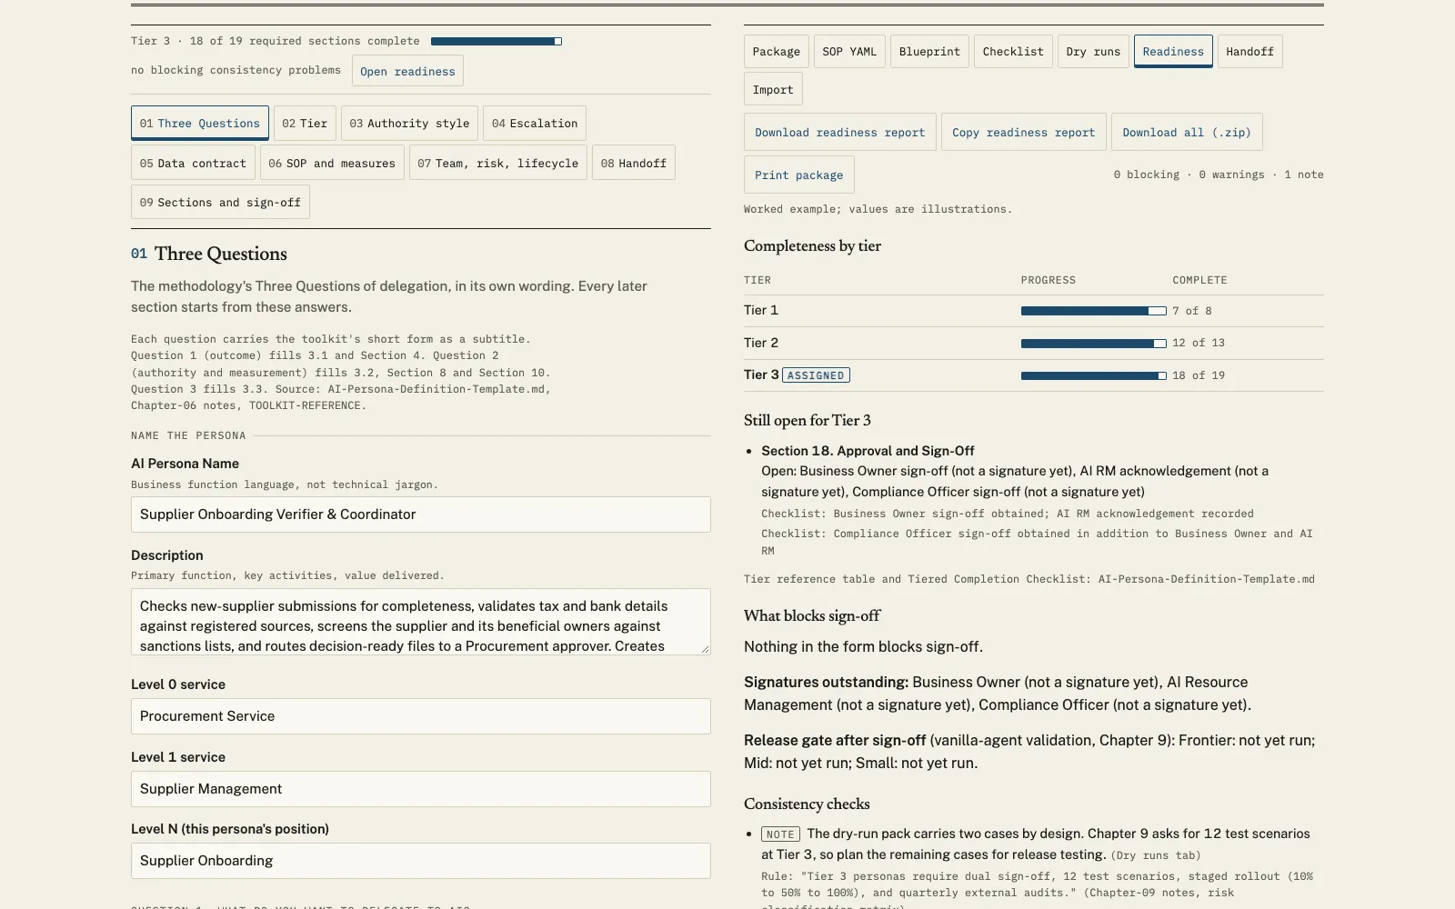This screenshot has height=909, width=1455.
Task: Click the 'no blocking consistency problems' text
Action: [x=236, y=70]
